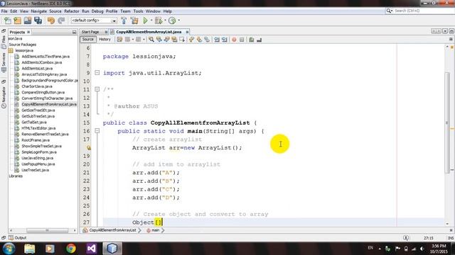Viewport: 455px width, 255px height.
Task: Click the Chrome icon in the taskbar
Action: point(71,249)
